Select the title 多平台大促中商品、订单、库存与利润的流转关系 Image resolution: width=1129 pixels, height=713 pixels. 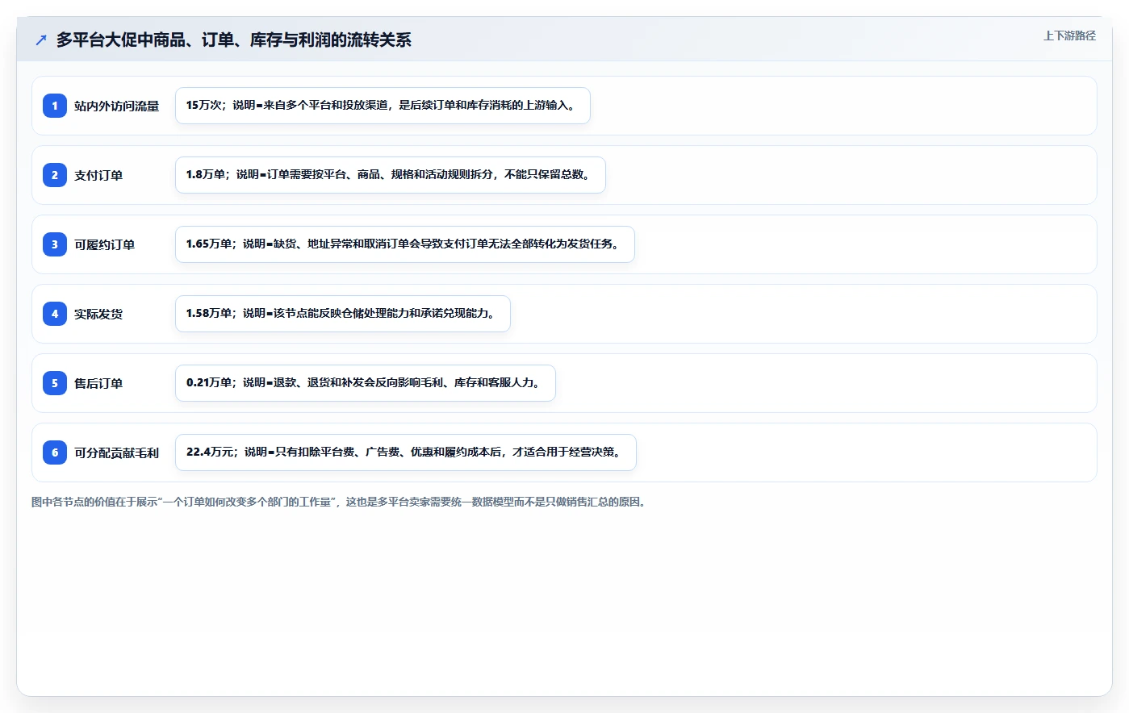click(x=234, y=40)
